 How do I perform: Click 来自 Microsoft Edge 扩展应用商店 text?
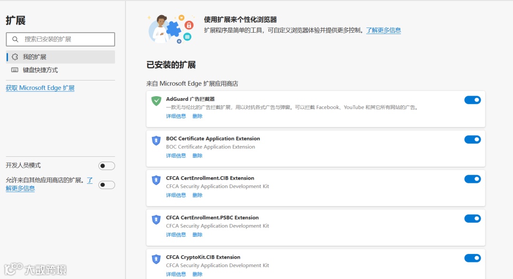(192, 83)
